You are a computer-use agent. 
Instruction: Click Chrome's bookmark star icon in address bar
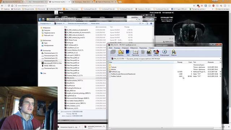pos(194,6)
